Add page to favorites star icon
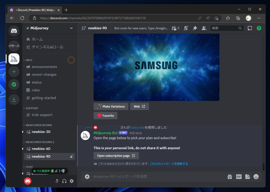The image size is (270, 192). (x=216, y=18)
